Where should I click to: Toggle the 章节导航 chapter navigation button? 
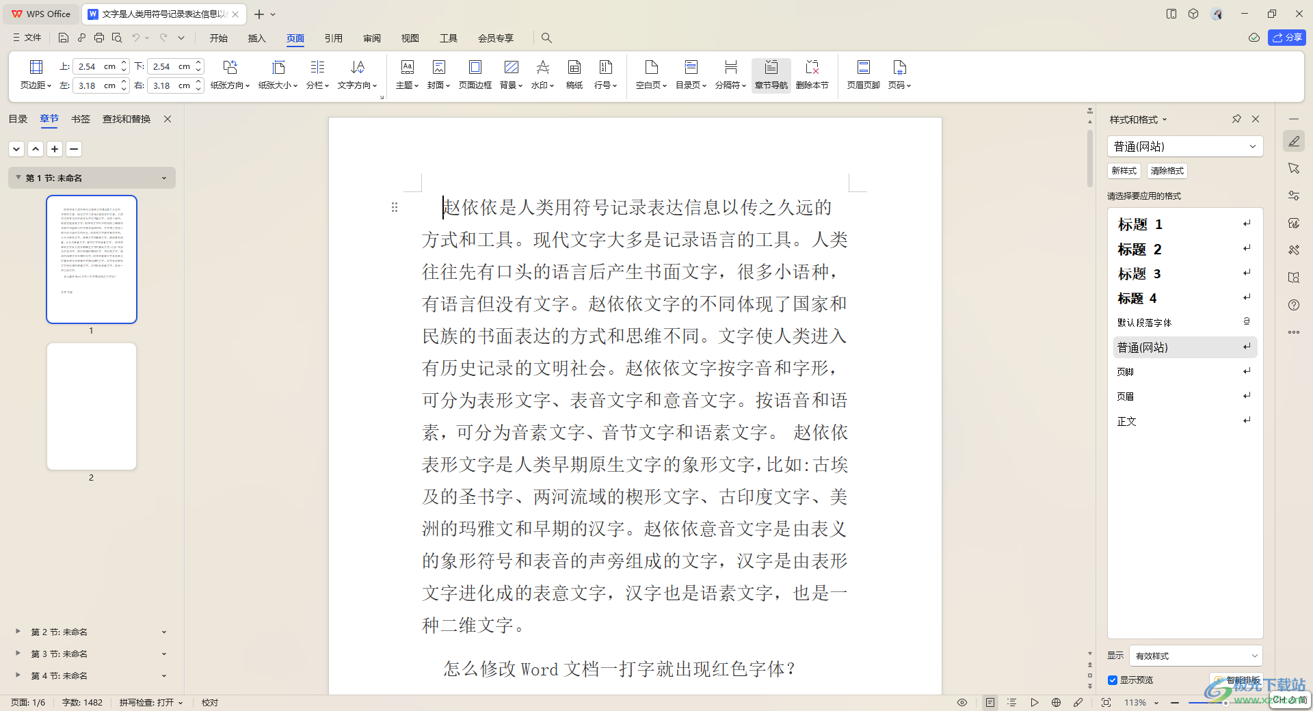(771, 75)
